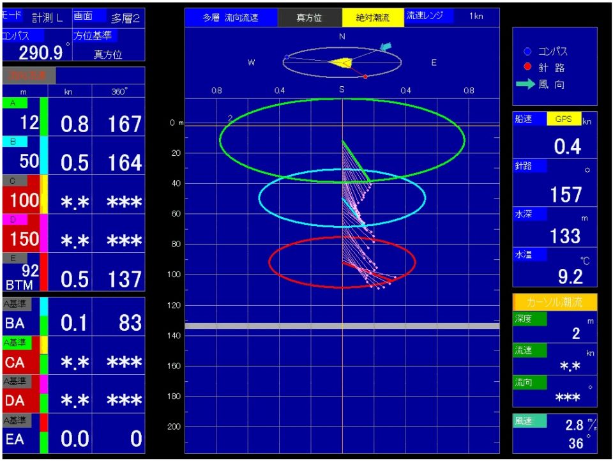Image resolution: width=613 pixels, height=461 pixels.
Task: Click the 流速レンジ label
Action: [x=428, y=15]
